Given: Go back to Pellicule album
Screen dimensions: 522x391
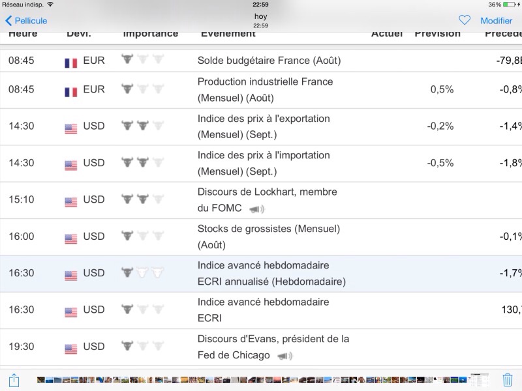Looking at the screenshot, I should click(26, 21).
